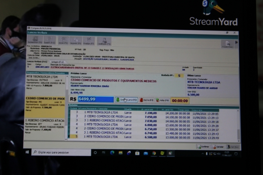Screen dimensions: 263x175
Task: Click the Negociar (F6) toolbar icon
Action: [76, 41]
